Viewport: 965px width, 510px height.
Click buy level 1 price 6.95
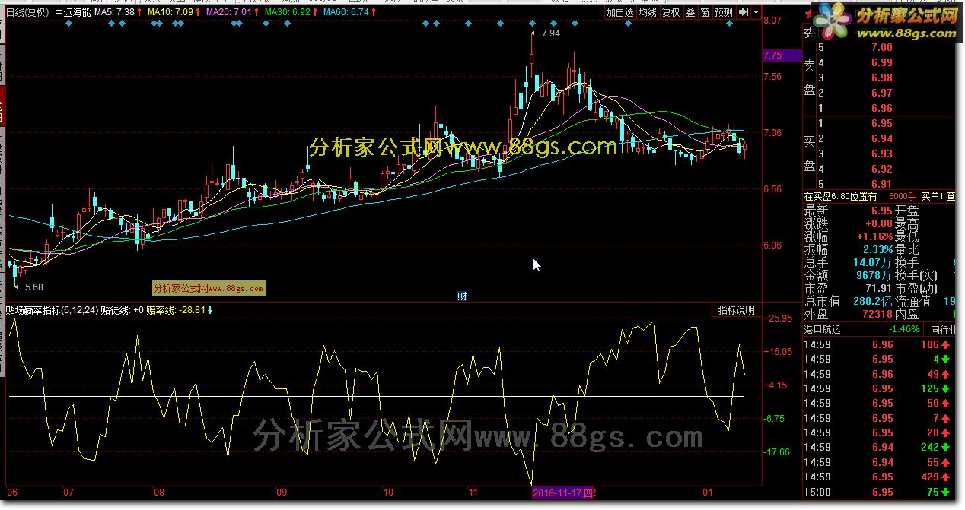pyautogui.click(x=881, y=123)
